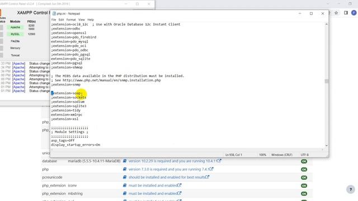Click the OK badge in the mbstring row
Screen dimensions: 358x201
coord(304,194)
